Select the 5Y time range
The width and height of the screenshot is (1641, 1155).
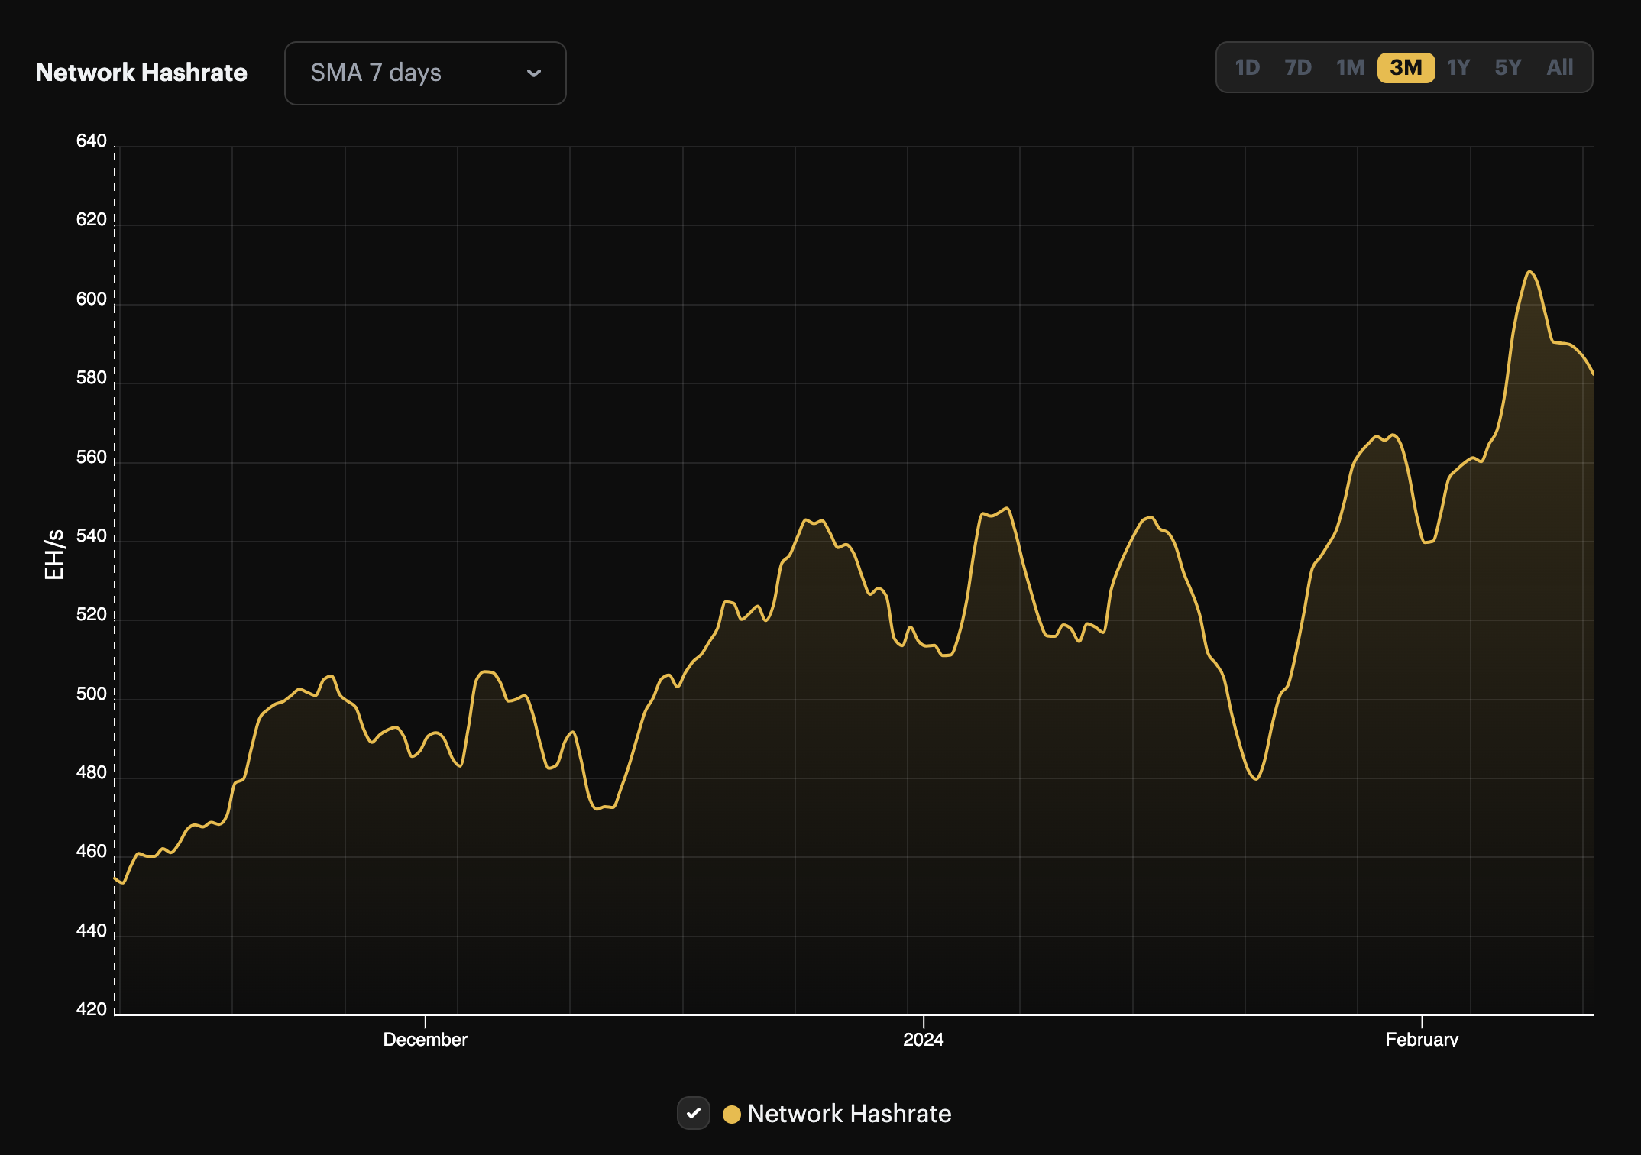[x=1508, y=68]
